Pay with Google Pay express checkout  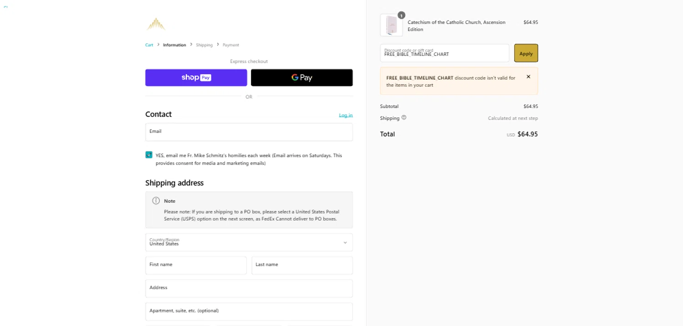coord(301,78)
